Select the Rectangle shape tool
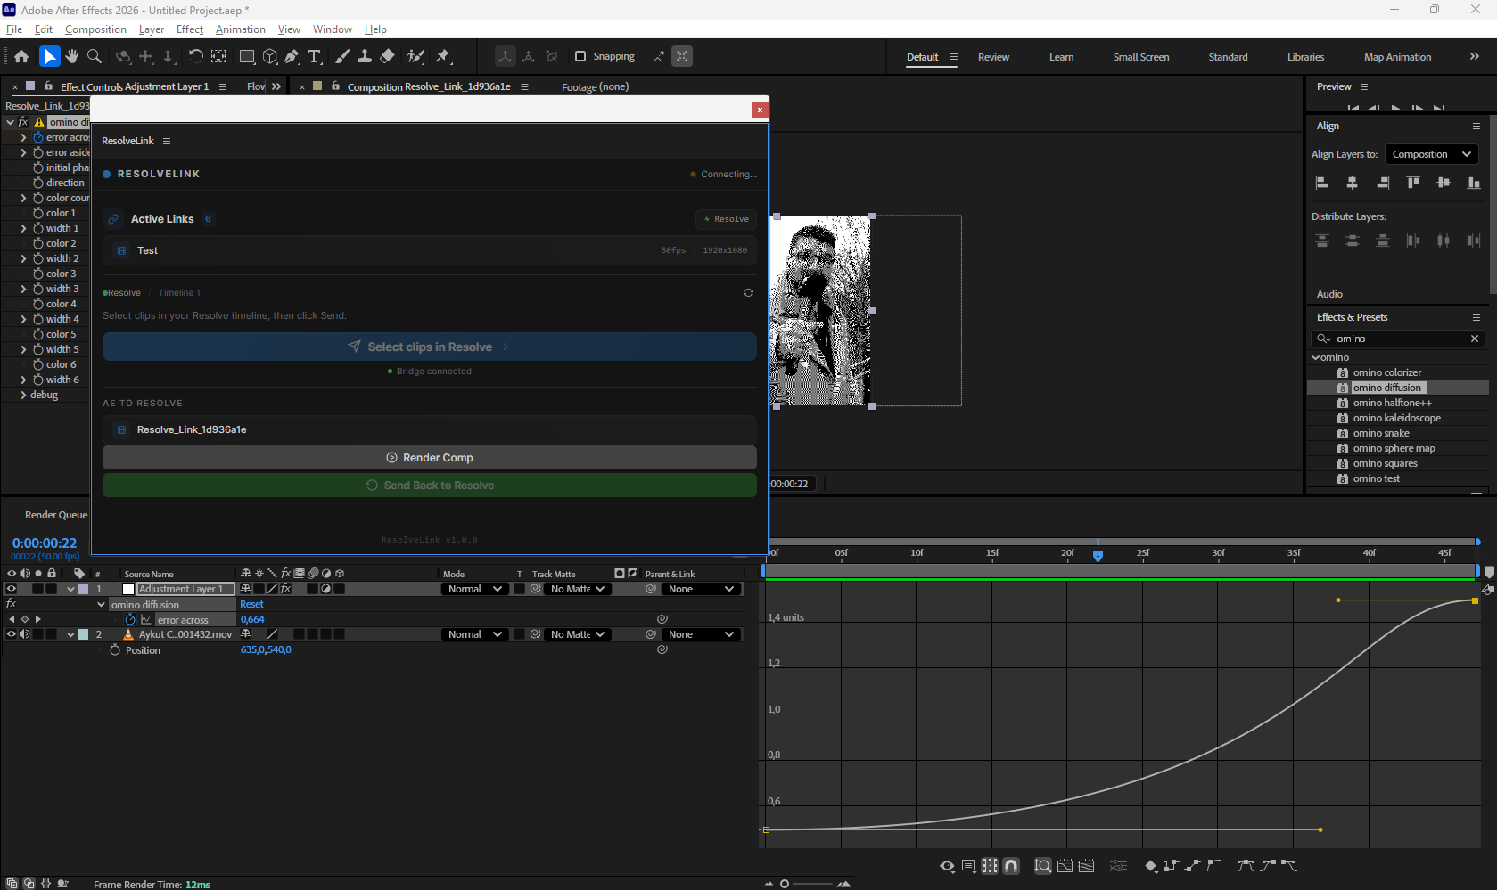Viewport: 1497px width, 890px height. pos(248,57)
